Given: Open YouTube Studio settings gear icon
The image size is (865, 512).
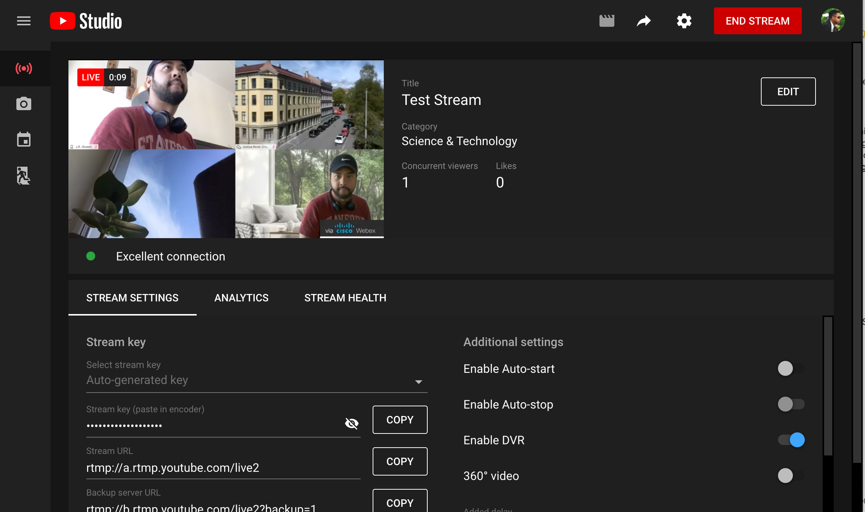Looking at the screenshot, I should click(x=684, y=21).
